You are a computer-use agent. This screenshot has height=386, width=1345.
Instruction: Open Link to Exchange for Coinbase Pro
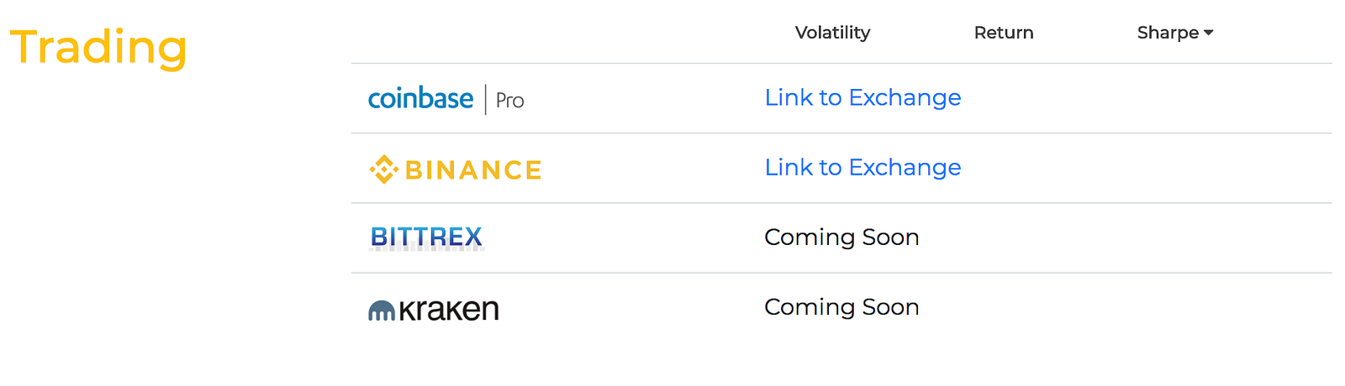pos(862,97)
